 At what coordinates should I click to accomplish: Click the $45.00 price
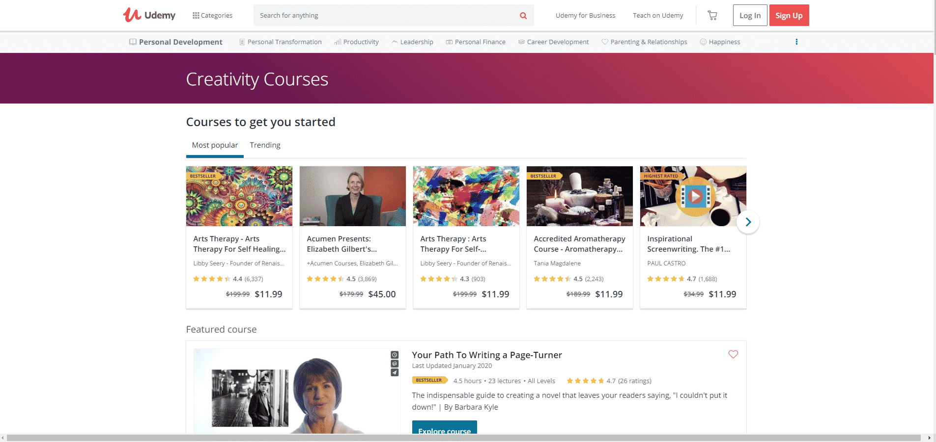point(382,294)
